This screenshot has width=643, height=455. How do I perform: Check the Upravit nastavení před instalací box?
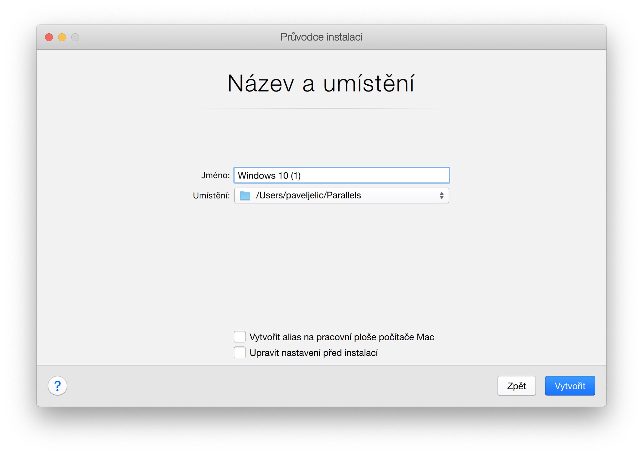point(240,353)
